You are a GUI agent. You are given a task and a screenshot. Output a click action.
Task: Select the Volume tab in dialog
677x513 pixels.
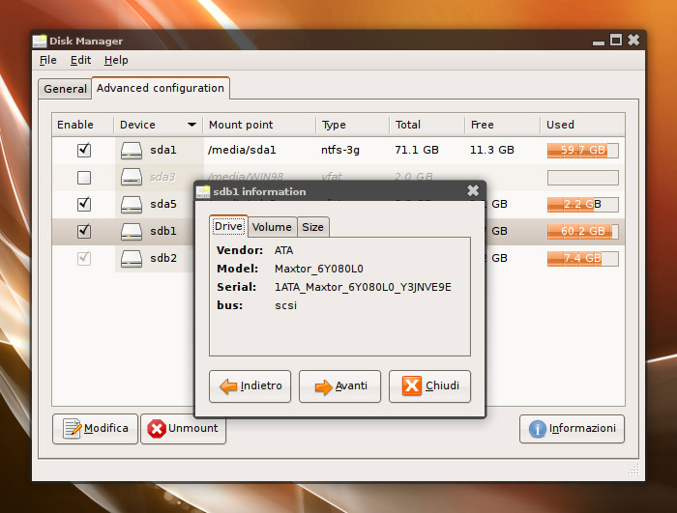pyautogui.click(x=272, y=227)
